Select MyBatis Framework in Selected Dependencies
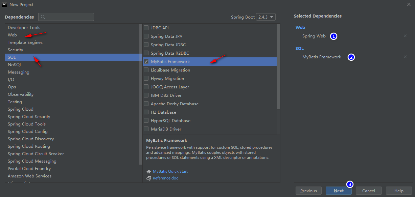Viewport: 415px width, 197px height. point(322,57)
